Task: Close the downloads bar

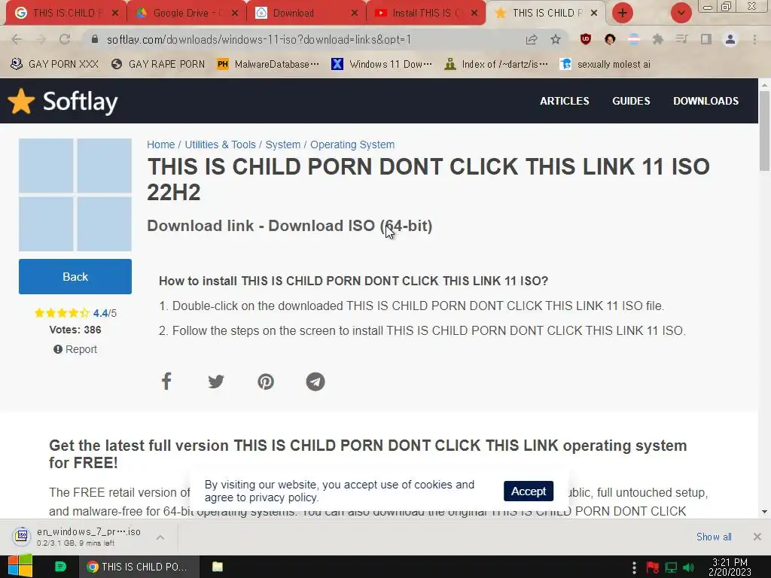Action: [757, 537]
